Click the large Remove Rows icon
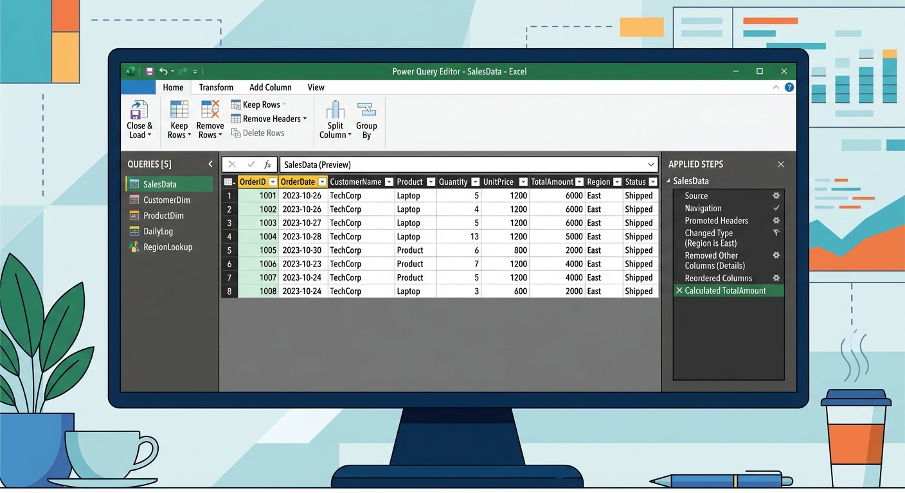 [210, 109]
